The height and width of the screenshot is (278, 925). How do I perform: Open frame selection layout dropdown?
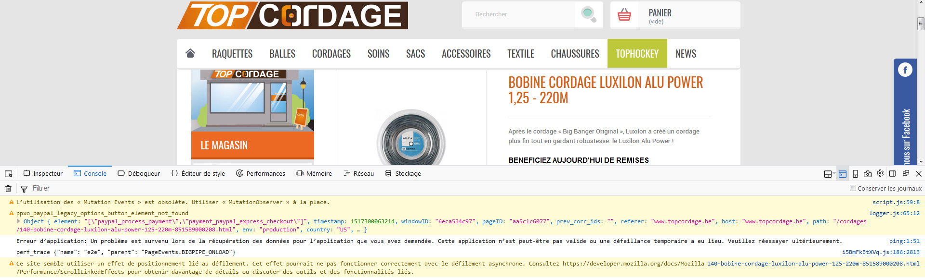pos(830,174)
